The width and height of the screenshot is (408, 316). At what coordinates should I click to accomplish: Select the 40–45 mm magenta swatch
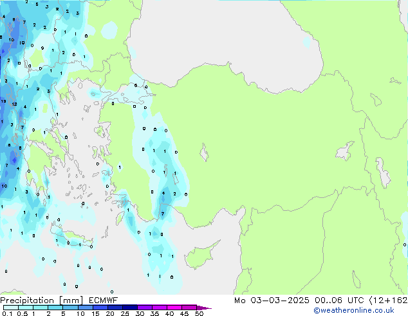click(174, 308)
